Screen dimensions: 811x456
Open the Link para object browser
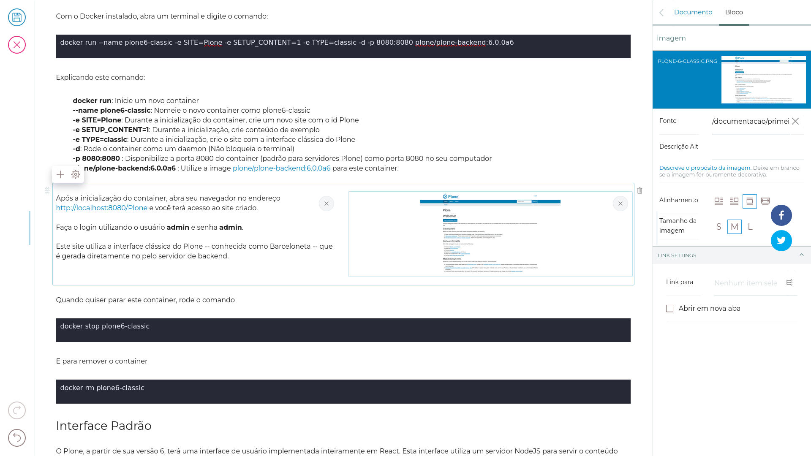tap(789, 282)
